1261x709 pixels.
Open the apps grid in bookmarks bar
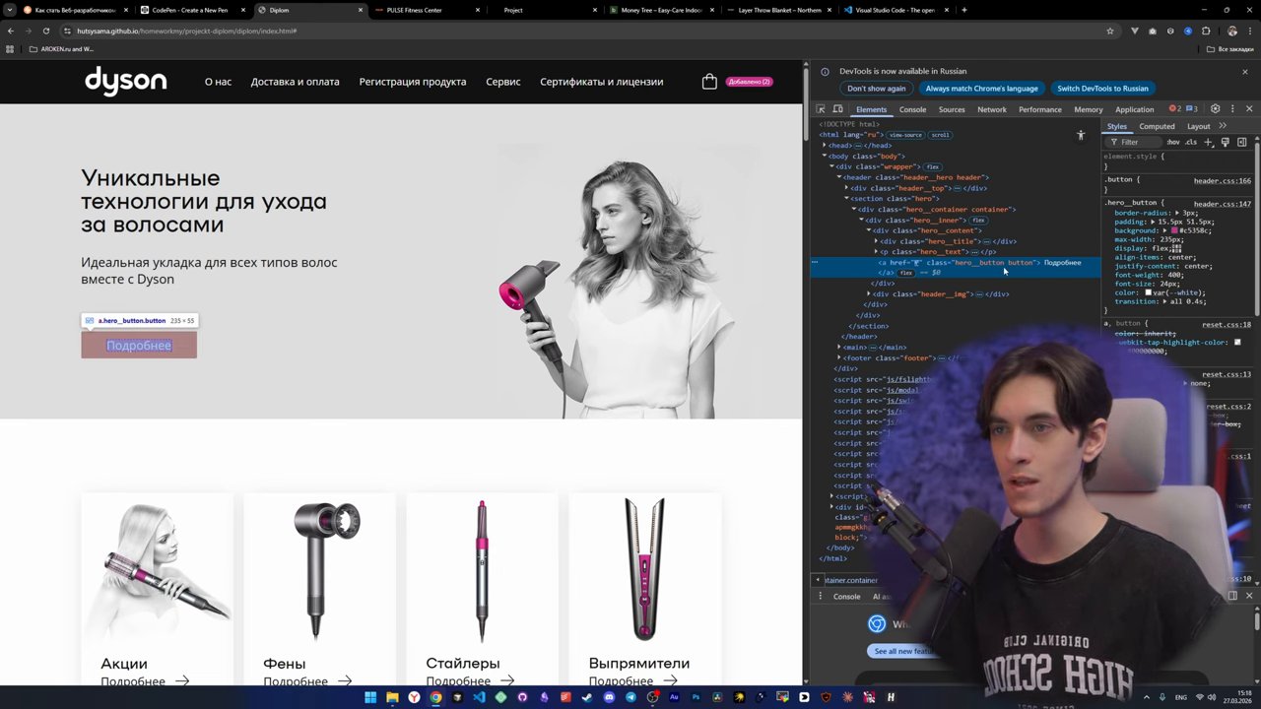pyautogui.click(x=11, y=48)
